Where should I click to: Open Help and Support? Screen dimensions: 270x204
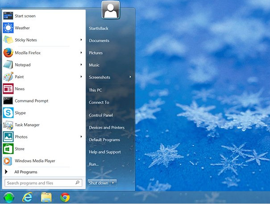(x=105, y=152)
